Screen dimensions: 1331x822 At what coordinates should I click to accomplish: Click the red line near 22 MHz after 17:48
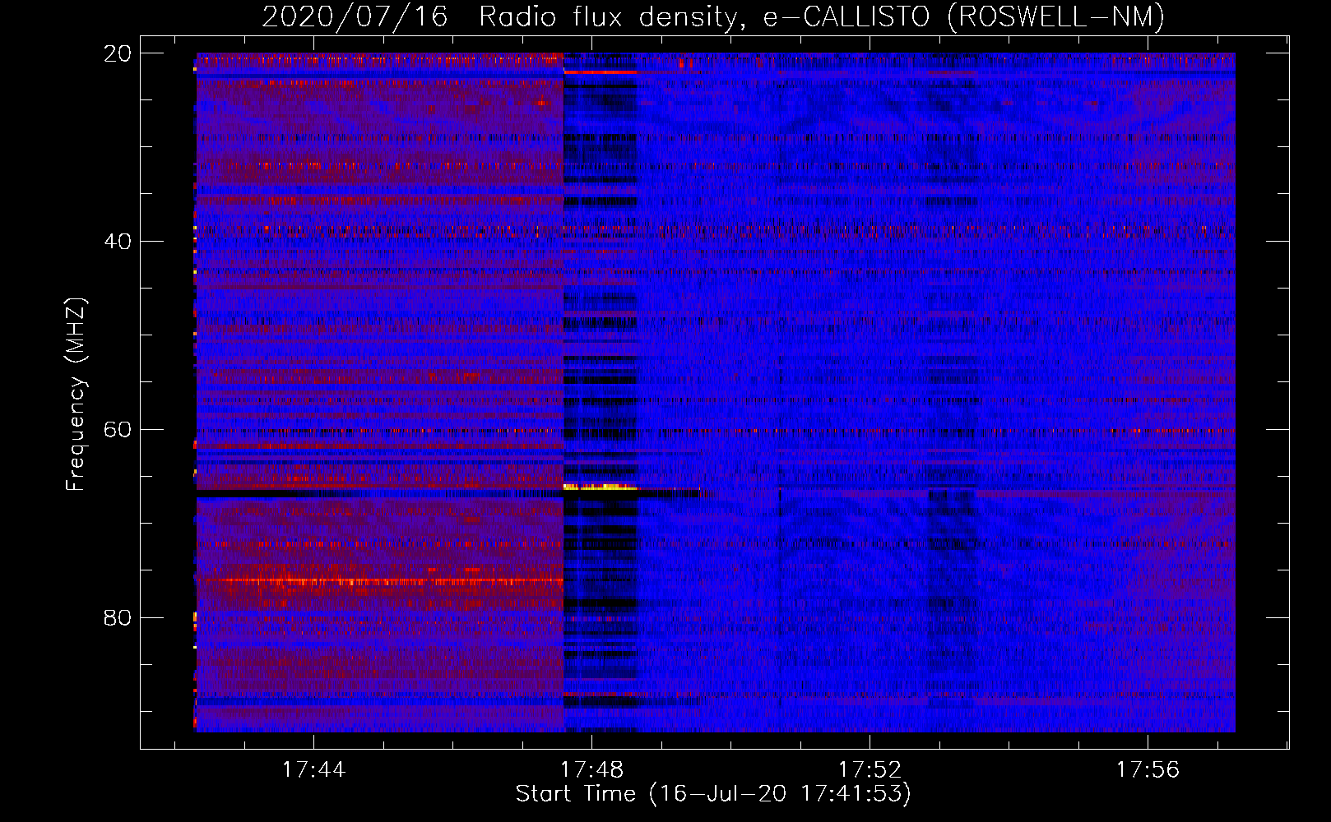(x=601, y=72)
